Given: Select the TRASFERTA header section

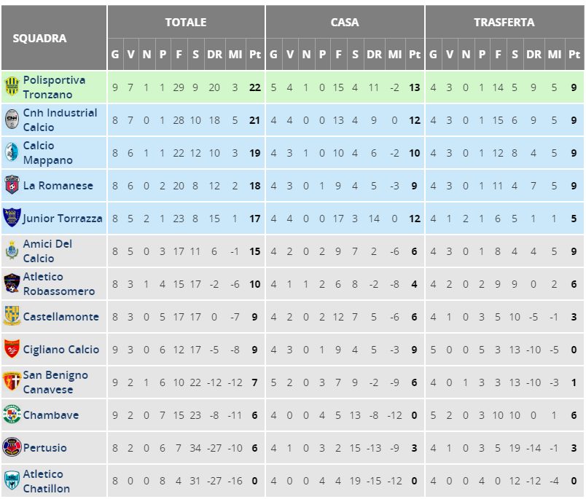Looking at the screenshot, I should [x=504, y=22].
